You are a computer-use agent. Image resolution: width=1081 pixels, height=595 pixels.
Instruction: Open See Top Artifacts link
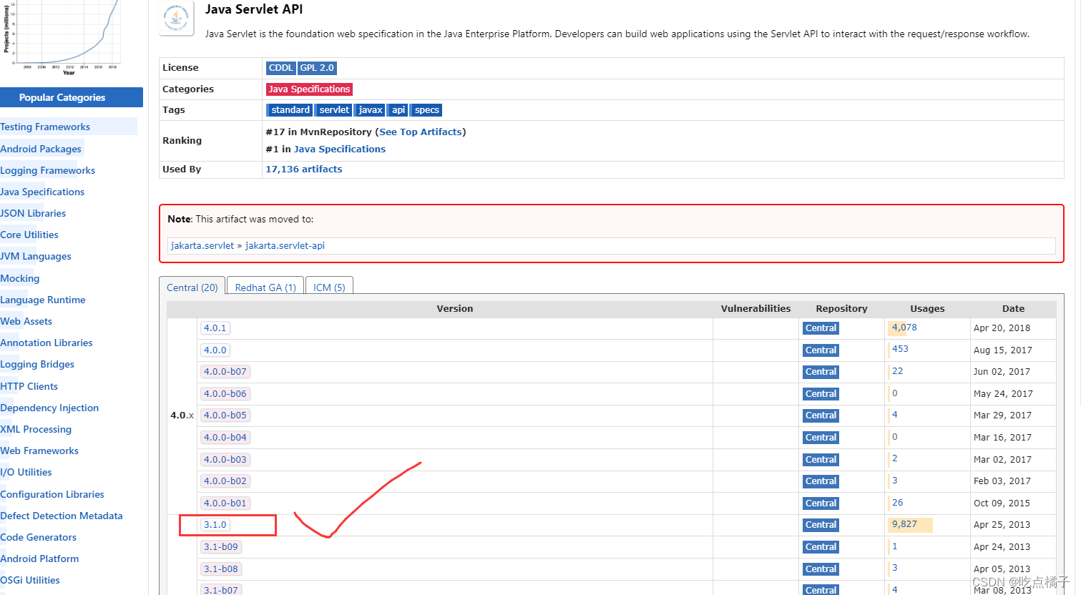421,132
